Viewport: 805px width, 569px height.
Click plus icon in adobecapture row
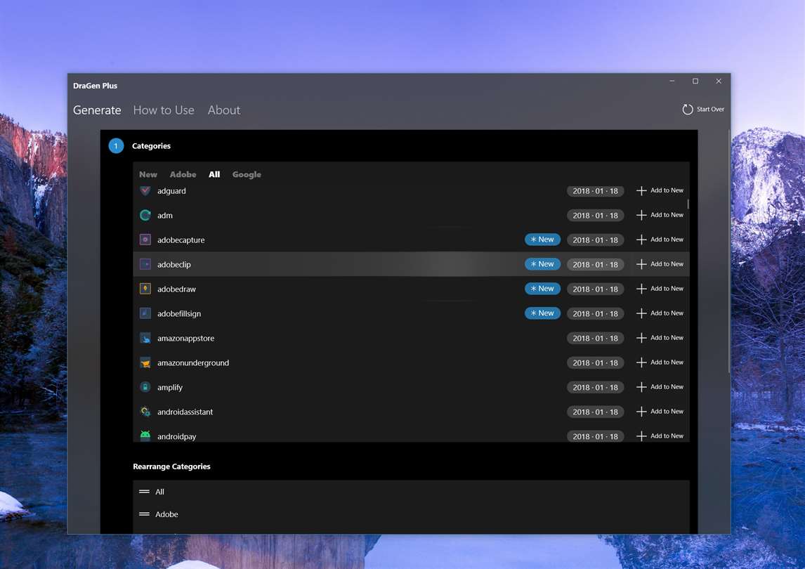coord(641,240)
